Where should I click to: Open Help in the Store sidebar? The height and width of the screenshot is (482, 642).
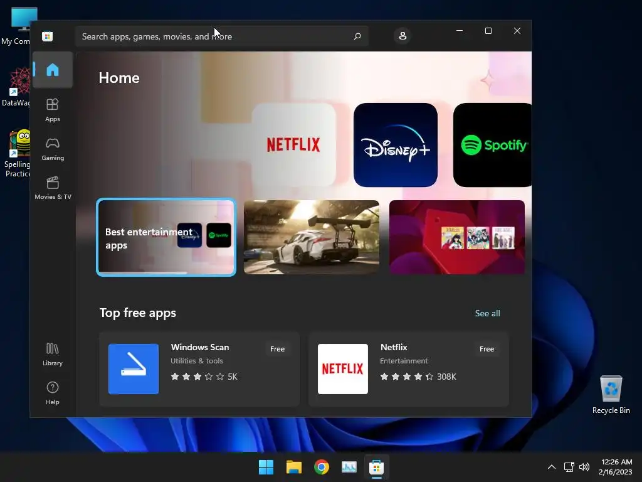click(x=53, y=393)
